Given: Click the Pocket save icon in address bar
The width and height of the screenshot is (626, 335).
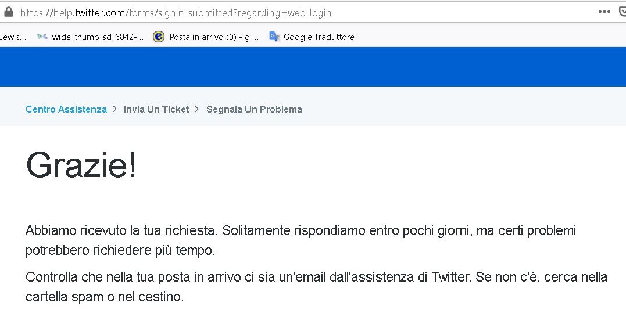Looking at the screenshot, I should (623, 12).
